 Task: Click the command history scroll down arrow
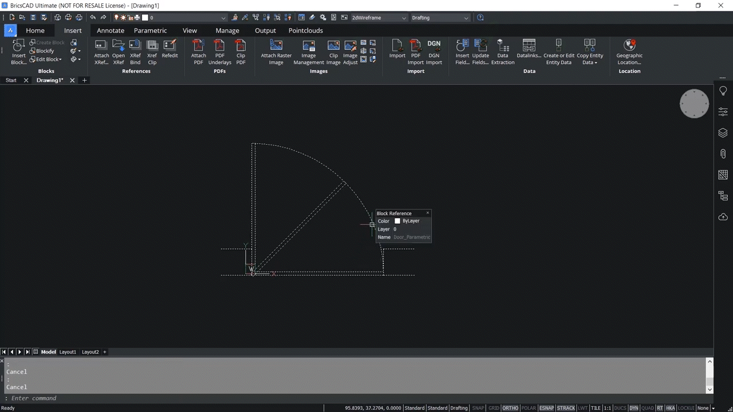click(x=710, y=389)
